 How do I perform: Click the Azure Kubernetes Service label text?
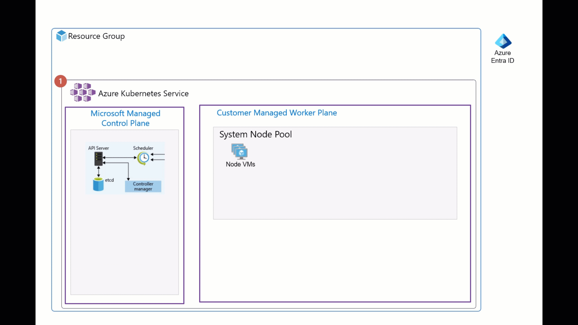pos(143,94)
